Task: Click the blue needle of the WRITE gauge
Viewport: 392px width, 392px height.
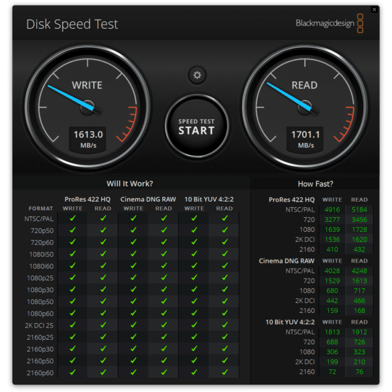Action: [x=71, y=98]
